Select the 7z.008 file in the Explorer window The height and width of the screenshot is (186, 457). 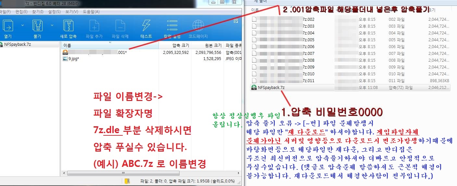pos(308,60)
